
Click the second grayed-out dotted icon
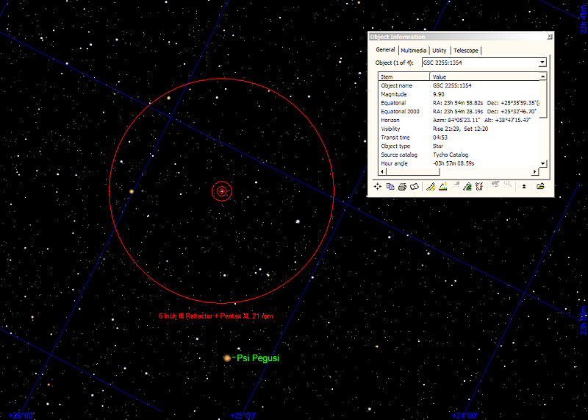tap(508, 185)
